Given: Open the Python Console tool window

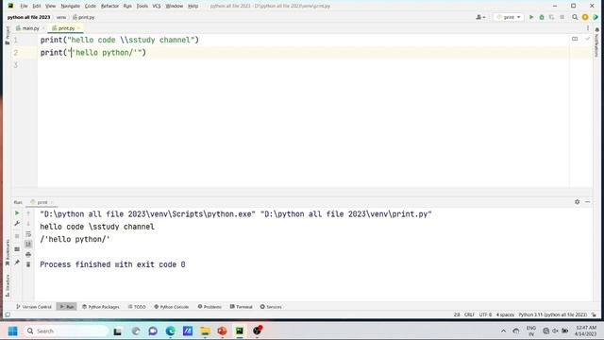Looking at the screenshot, I should pyautogui.click(x=172, y=307).
